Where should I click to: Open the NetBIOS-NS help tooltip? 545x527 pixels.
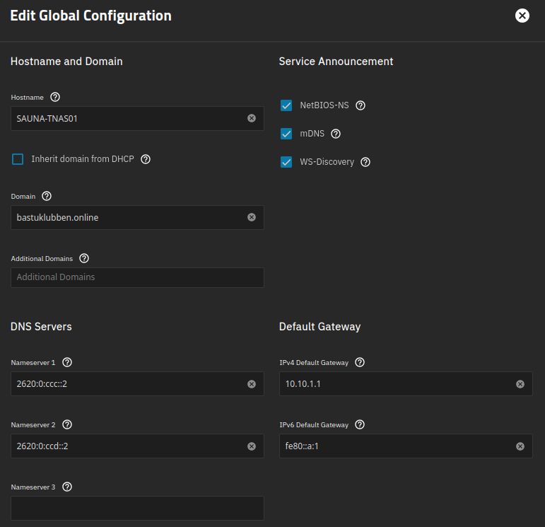[x=361, y=105]
